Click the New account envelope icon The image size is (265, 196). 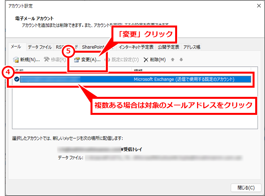click(x=16, y=60)
